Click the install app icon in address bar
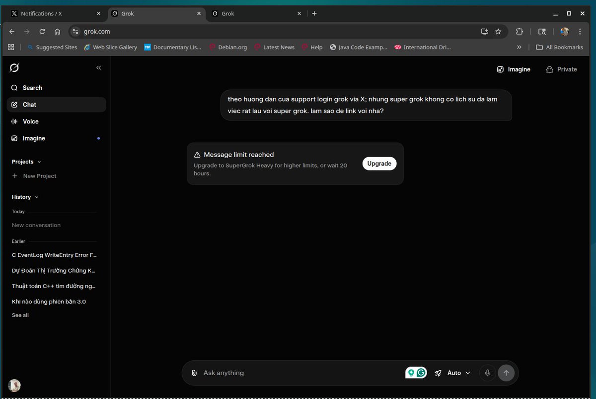 click(x=485, y=31)
